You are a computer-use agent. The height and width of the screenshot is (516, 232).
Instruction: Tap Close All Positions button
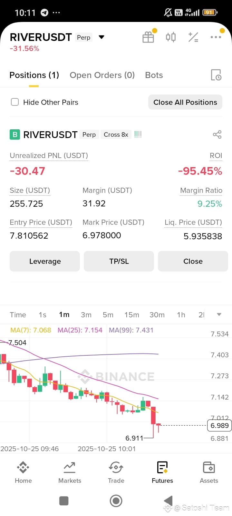tap(185, 102)
